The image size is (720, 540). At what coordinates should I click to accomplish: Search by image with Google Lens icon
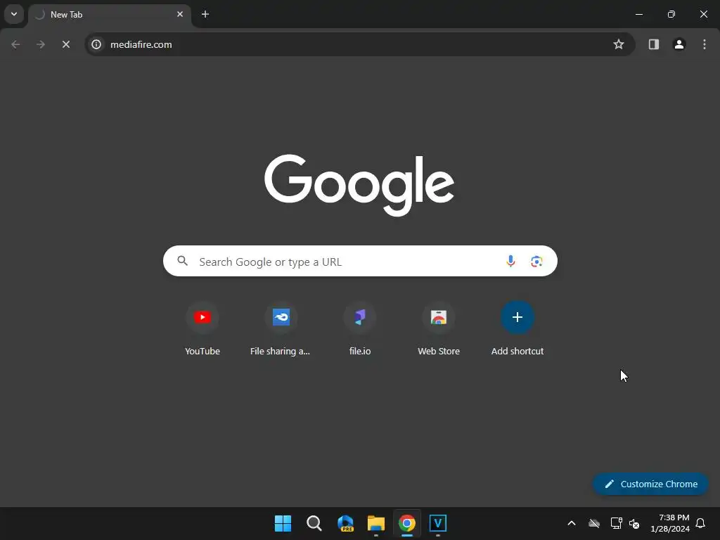(x=536, y=262)
